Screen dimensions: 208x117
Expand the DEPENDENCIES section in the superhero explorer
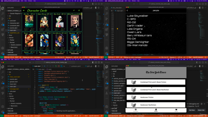pos(12,55)
